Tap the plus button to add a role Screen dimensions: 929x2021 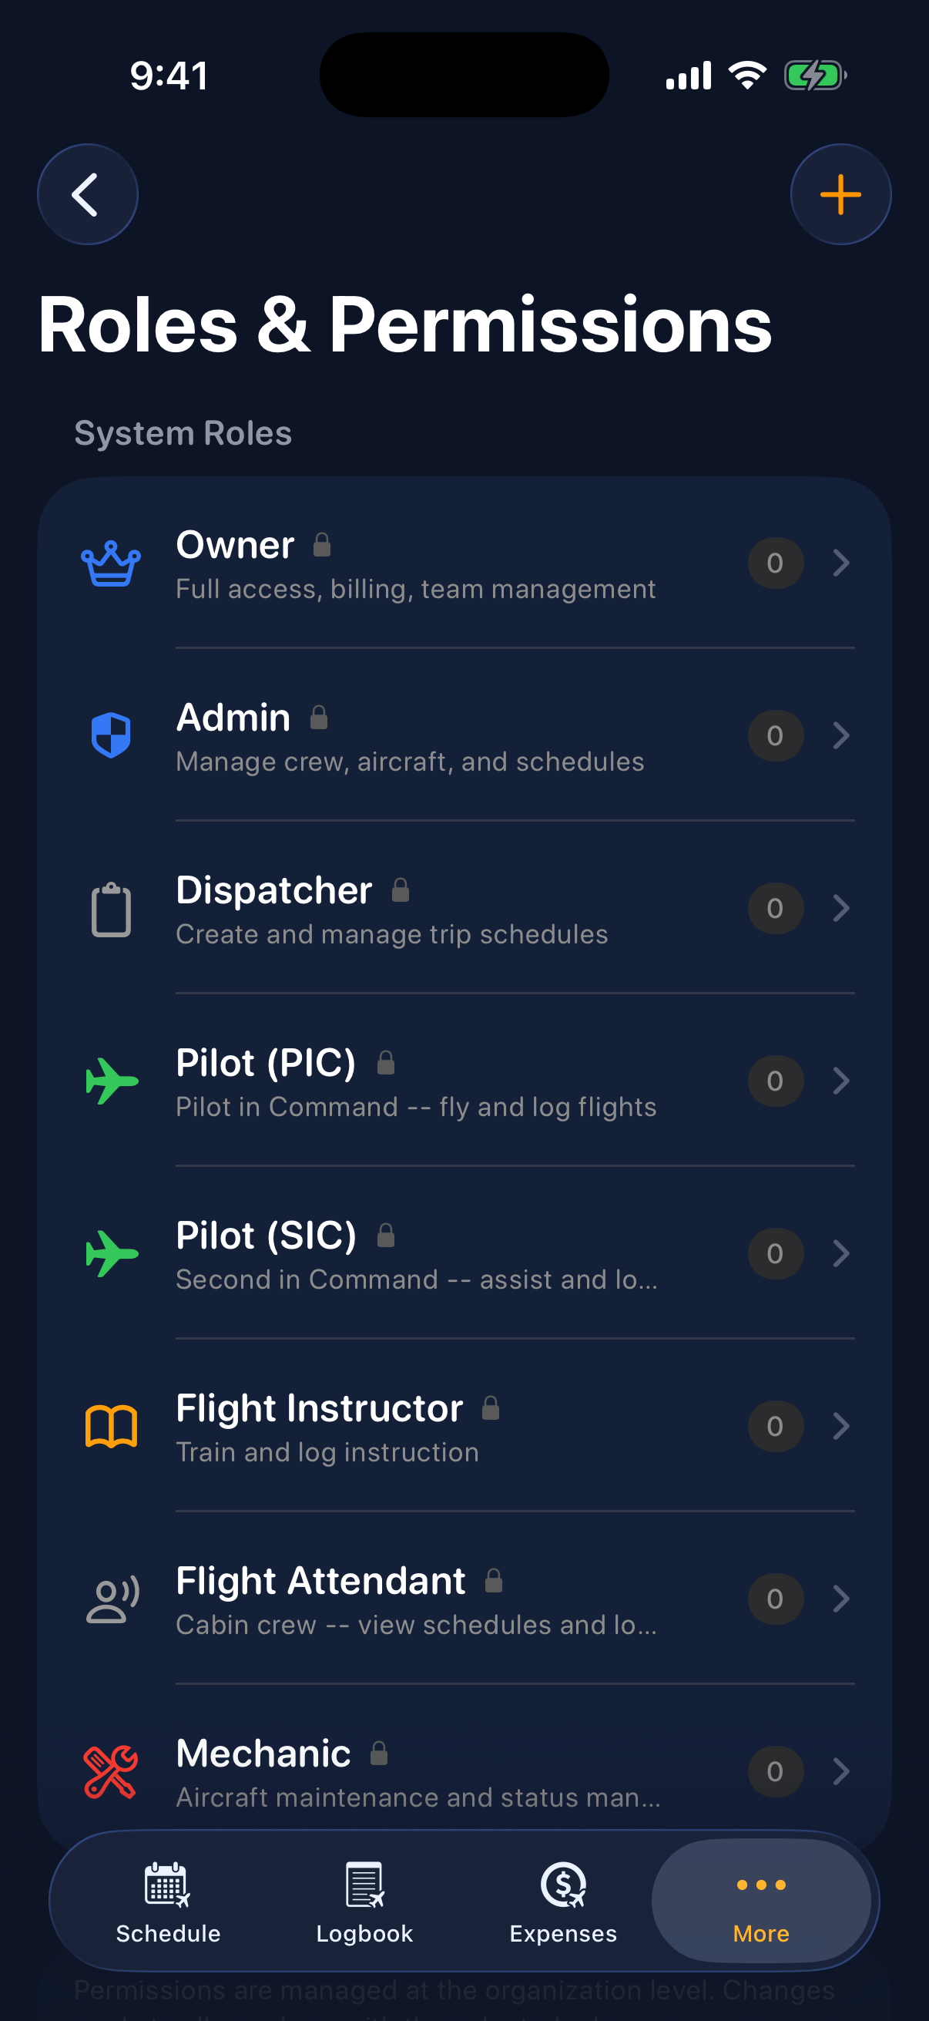[840, 193]
